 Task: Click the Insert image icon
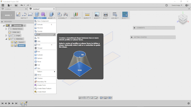(97, 14)
